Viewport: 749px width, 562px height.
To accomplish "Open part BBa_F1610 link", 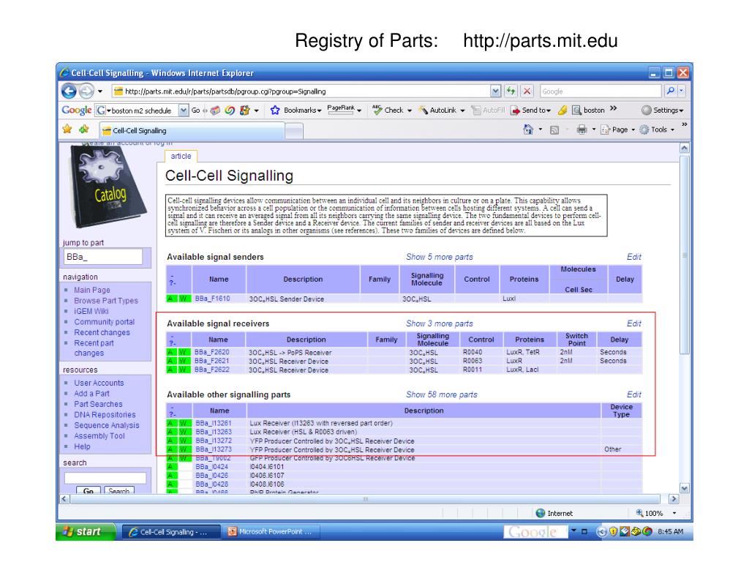I will tap(212, 299).
